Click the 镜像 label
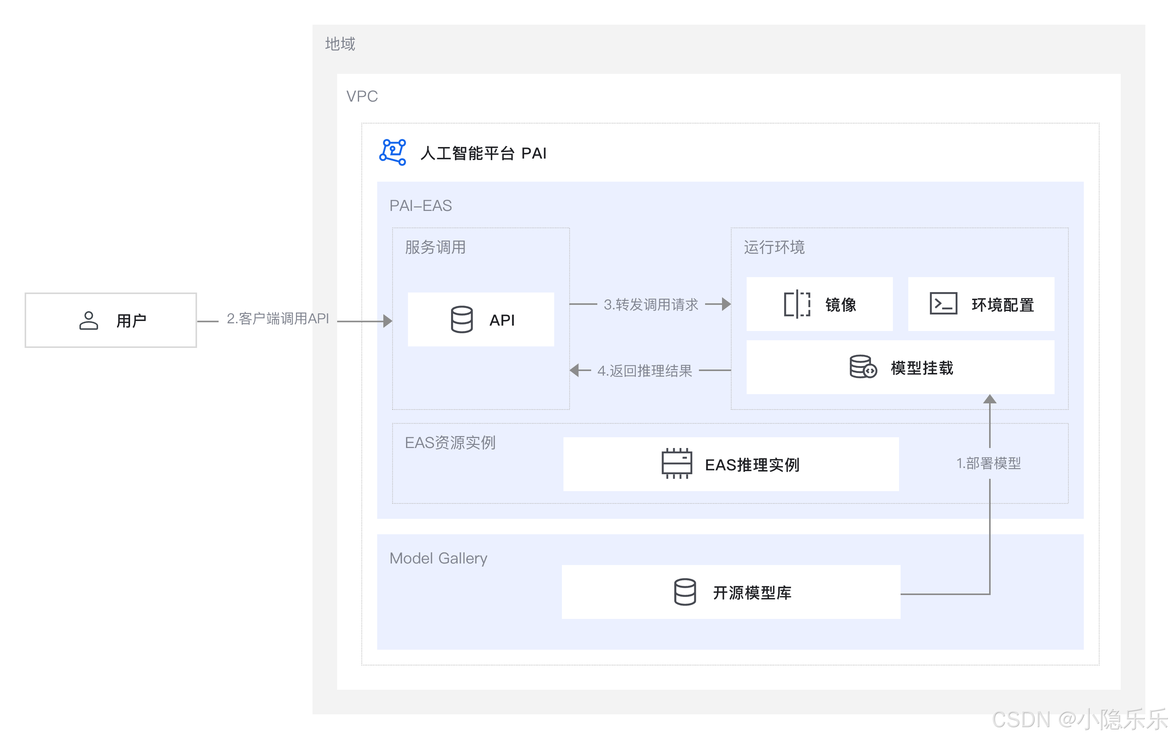This screenshot has height=739, width=1170. click(841, 304)
